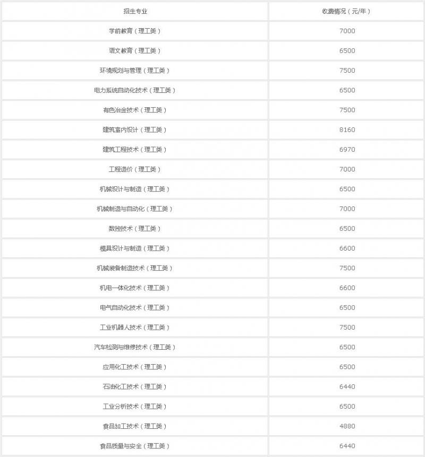
Task: Click the 建筑室内设计（理工类） cell
Action: point(134,130)
